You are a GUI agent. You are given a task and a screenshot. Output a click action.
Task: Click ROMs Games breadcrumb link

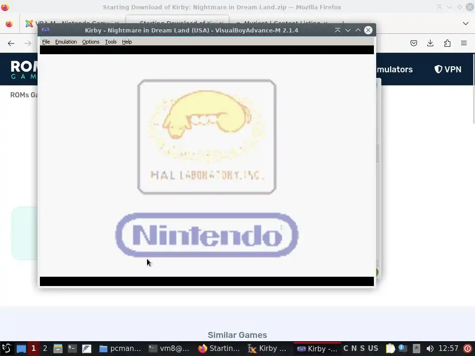[x=24, y=95]
